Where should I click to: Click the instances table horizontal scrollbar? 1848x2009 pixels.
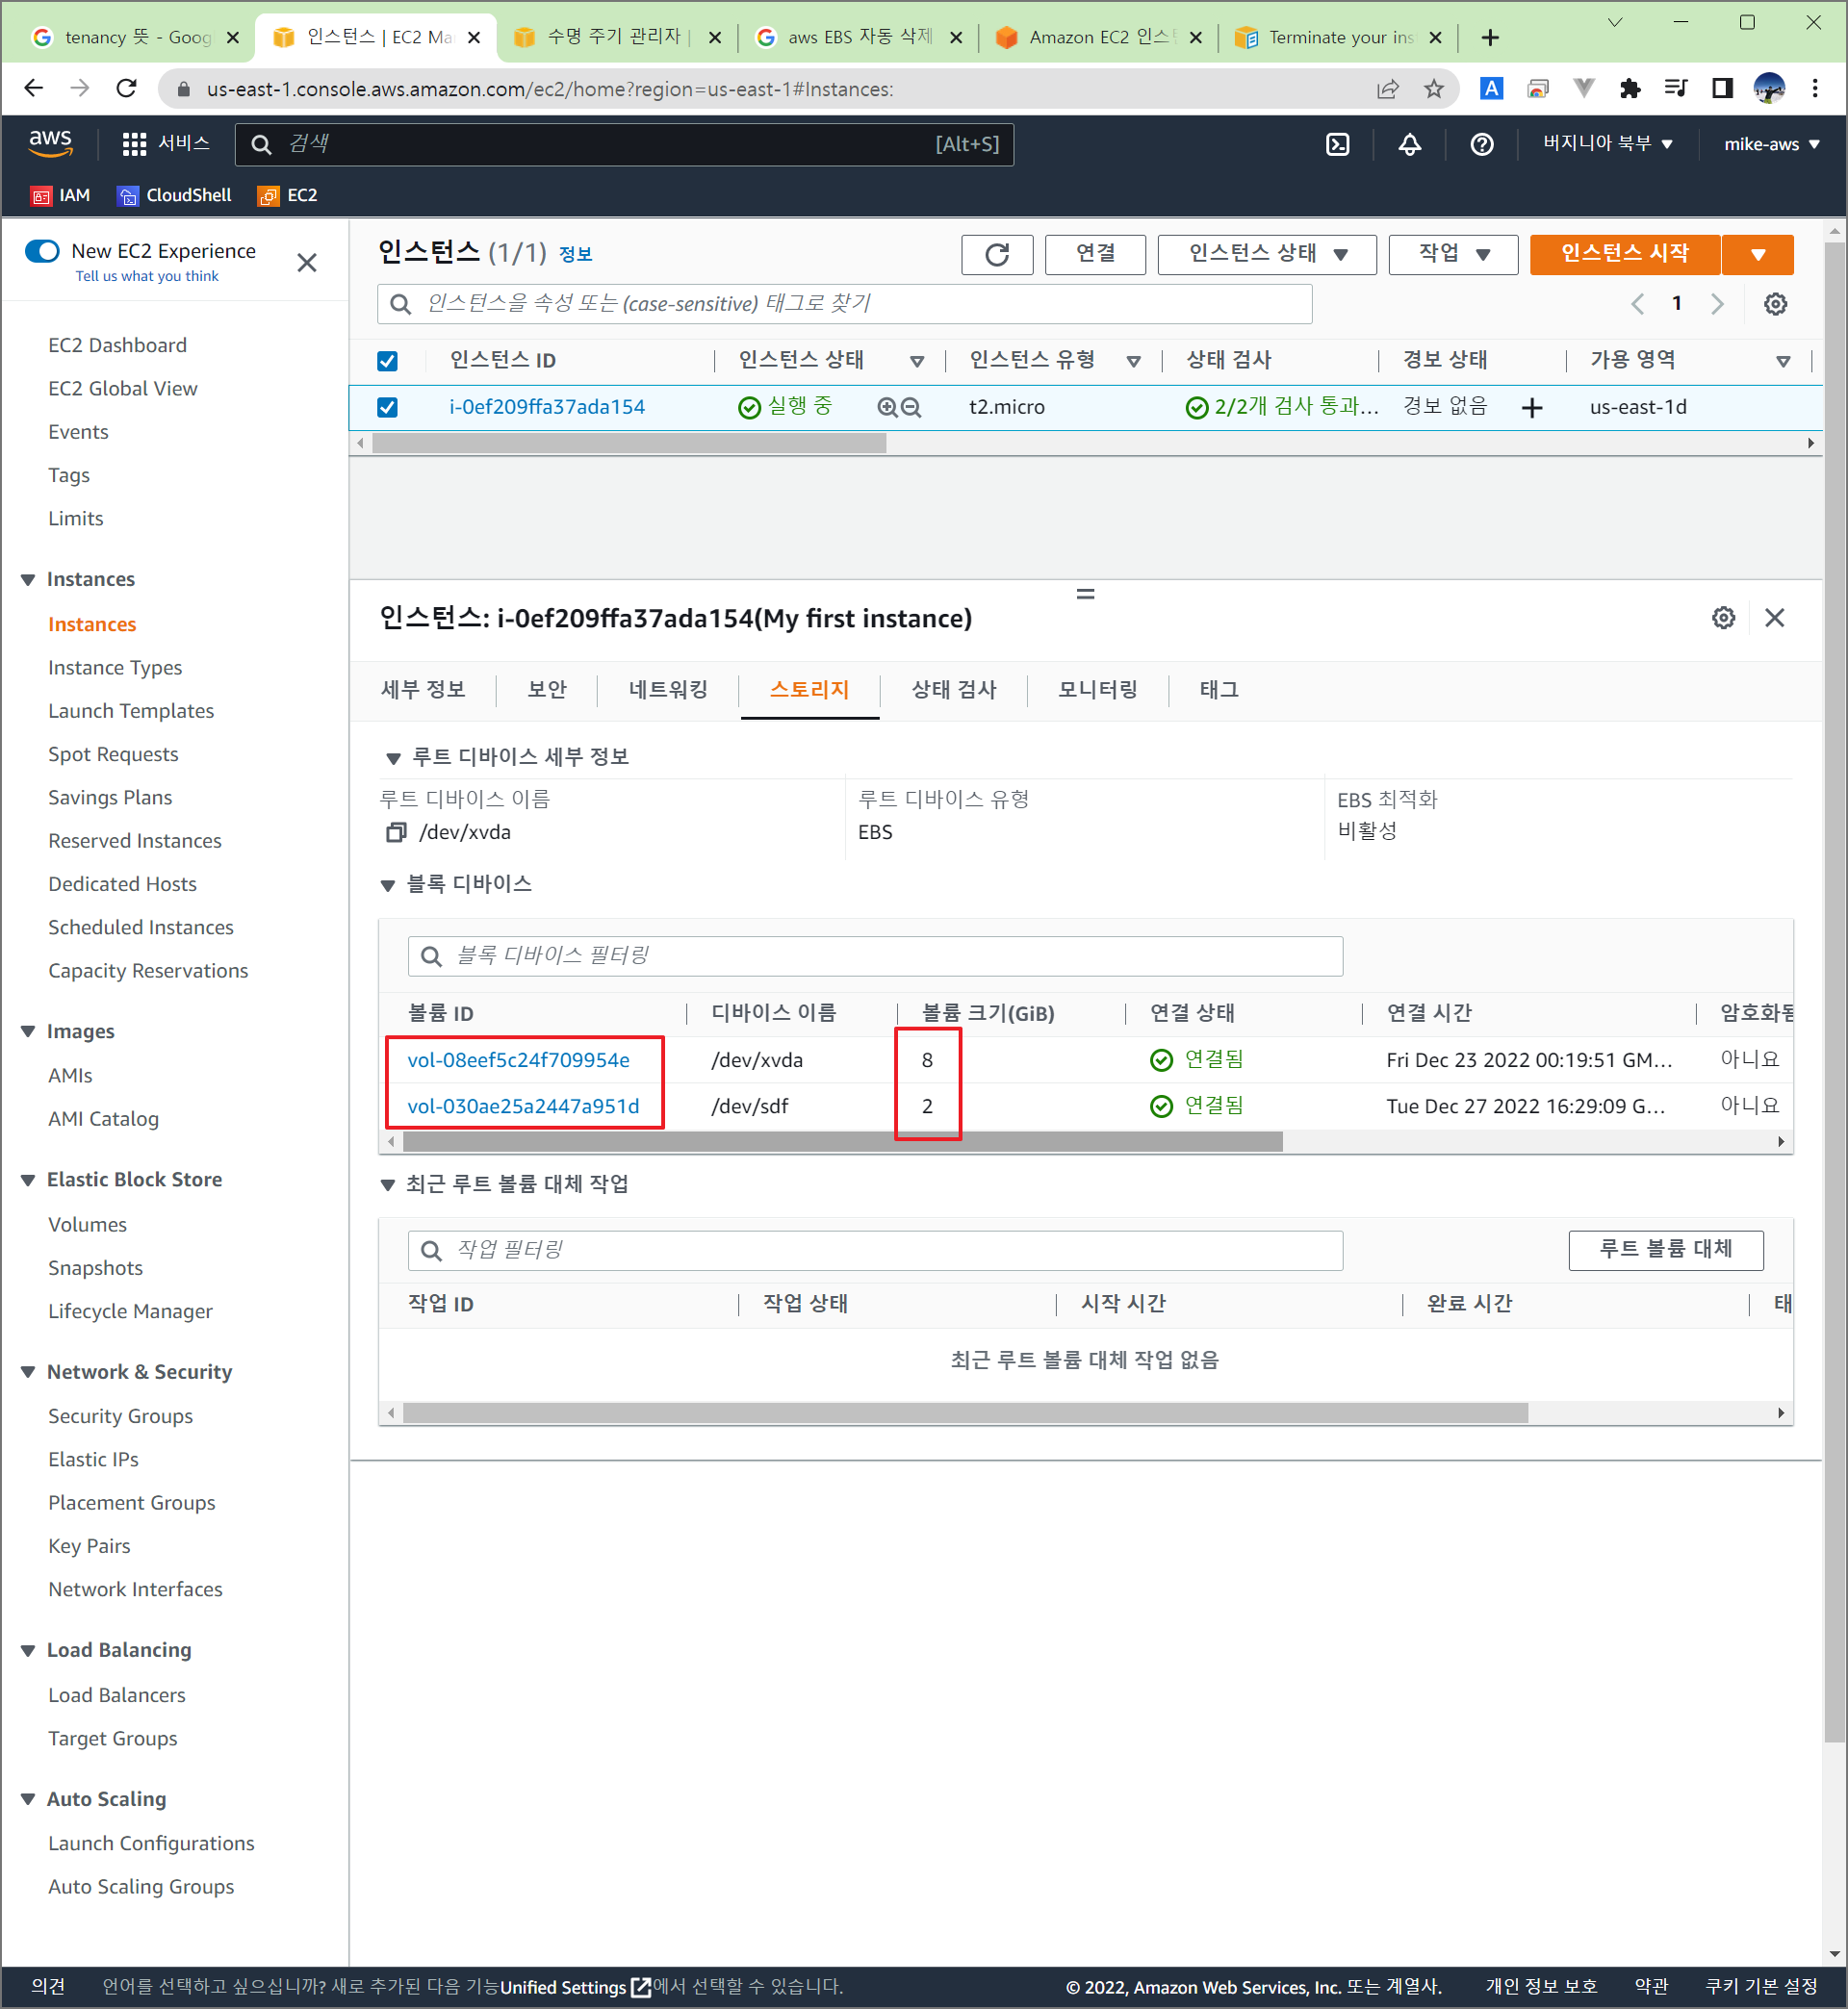(628, 444)
